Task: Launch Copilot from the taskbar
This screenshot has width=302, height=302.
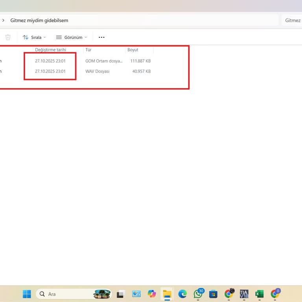Action: (152, 294)
